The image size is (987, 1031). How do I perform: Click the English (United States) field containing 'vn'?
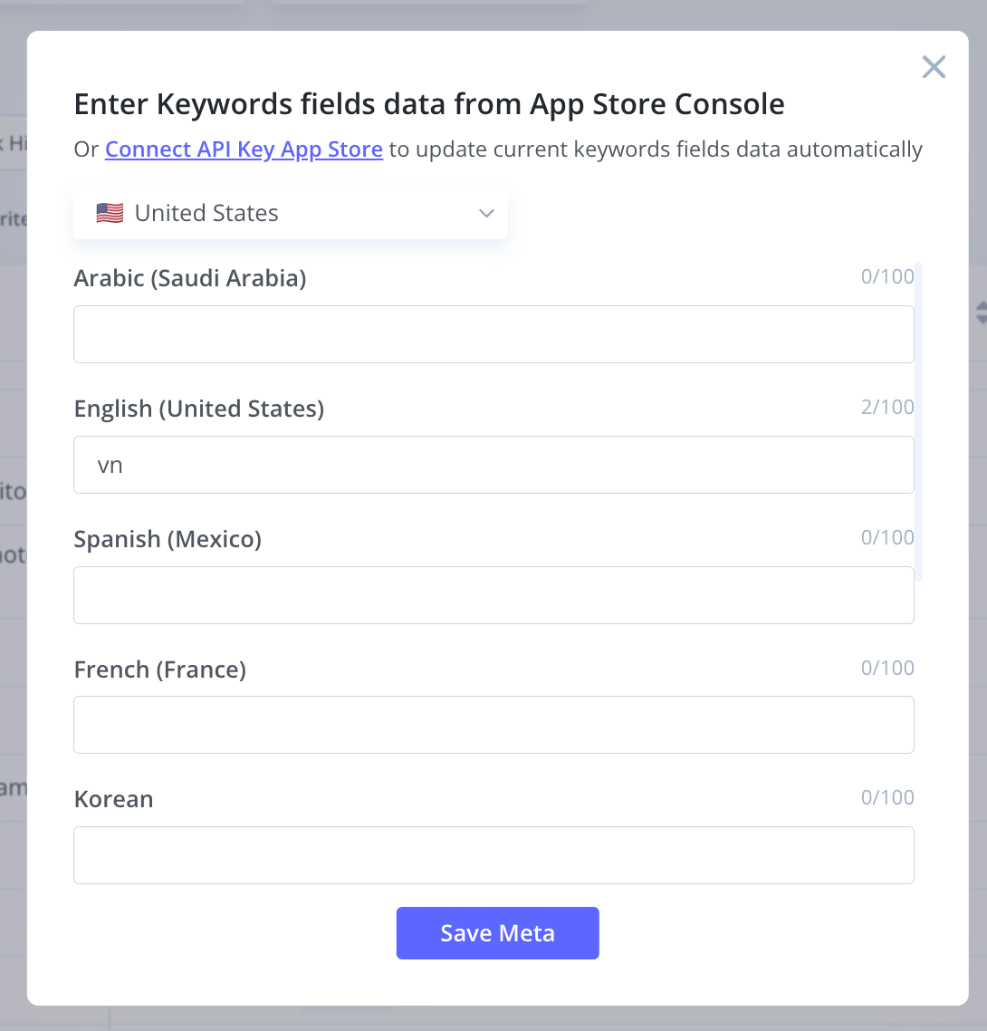[x=493, y=465]
